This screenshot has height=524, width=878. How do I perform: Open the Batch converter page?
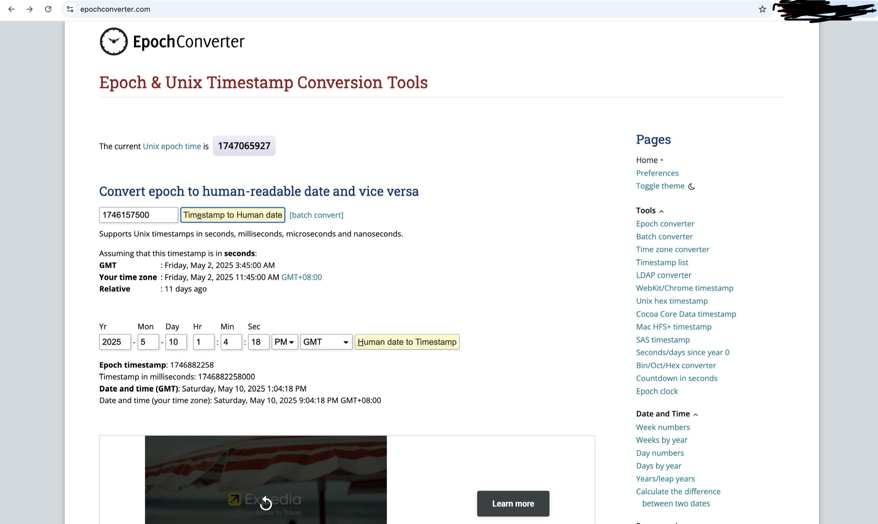[664, 237]
